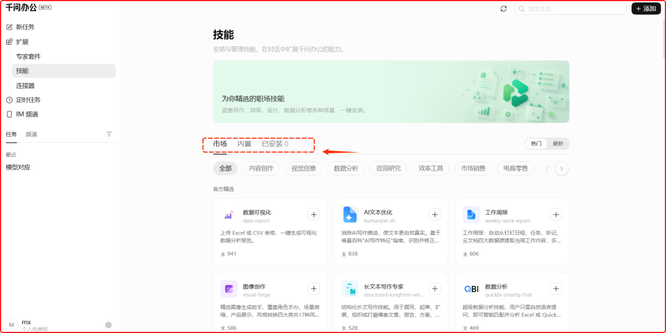Click the 添加 button
The image size is (666, 333).
coord(646,9)
